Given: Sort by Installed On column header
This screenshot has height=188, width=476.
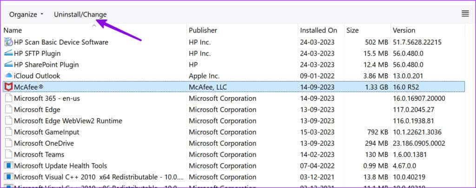Looking at the screenshot, I should click(318, 30).
